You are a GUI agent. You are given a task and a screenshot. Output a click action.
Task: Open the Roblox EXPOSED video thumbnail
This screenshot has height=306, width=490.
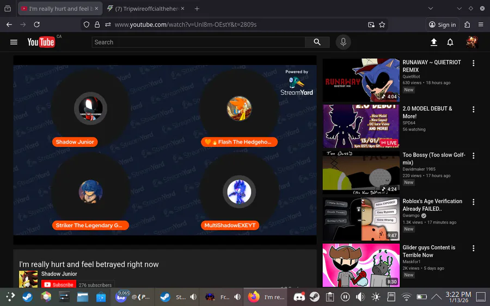361,219
